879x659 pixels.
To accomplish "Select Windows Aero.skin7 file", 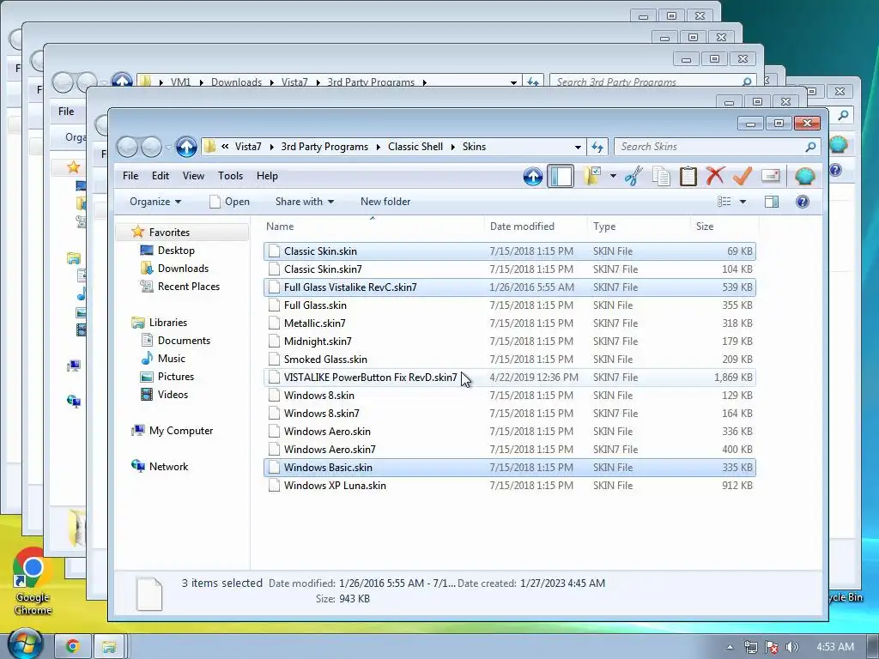I will 510,450.
